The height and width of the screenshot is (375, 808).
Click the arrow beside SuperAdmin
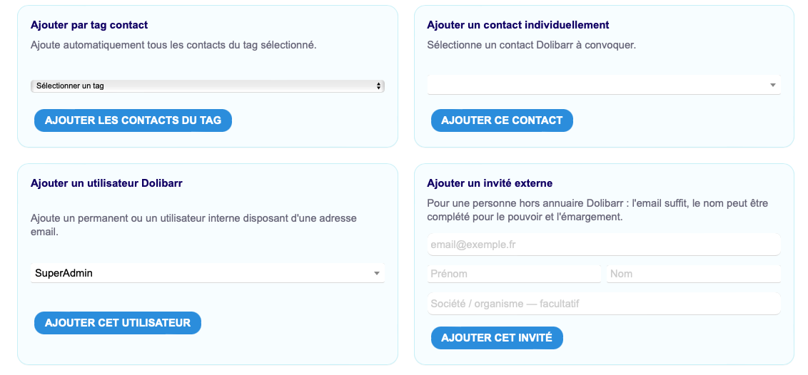click(377, 274)
